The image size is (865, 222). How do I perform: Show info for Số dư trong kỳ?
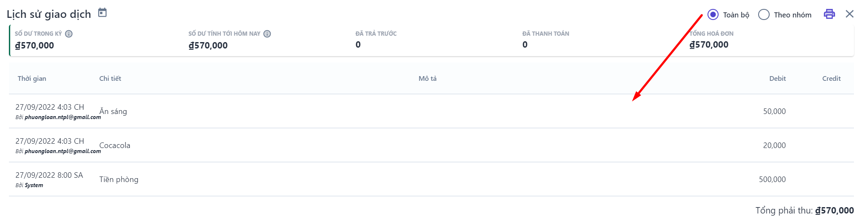pos(69,34)
